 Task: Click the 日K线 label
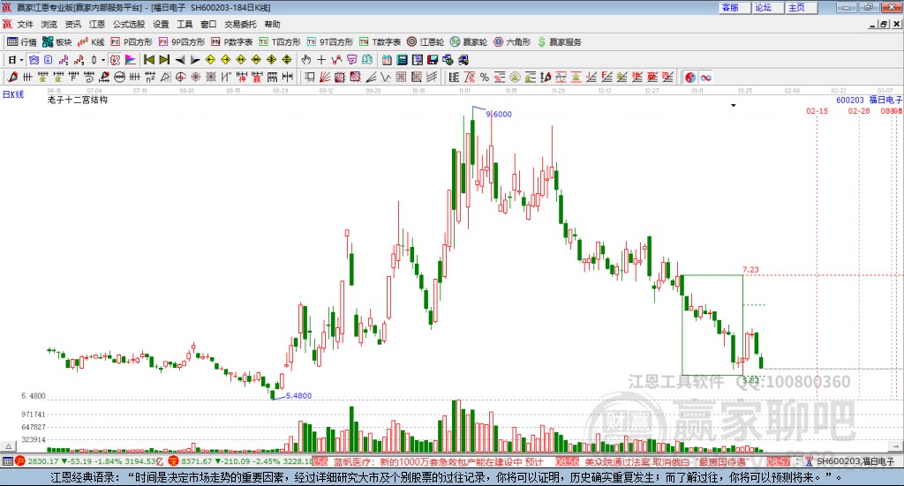tap(13, 94)
